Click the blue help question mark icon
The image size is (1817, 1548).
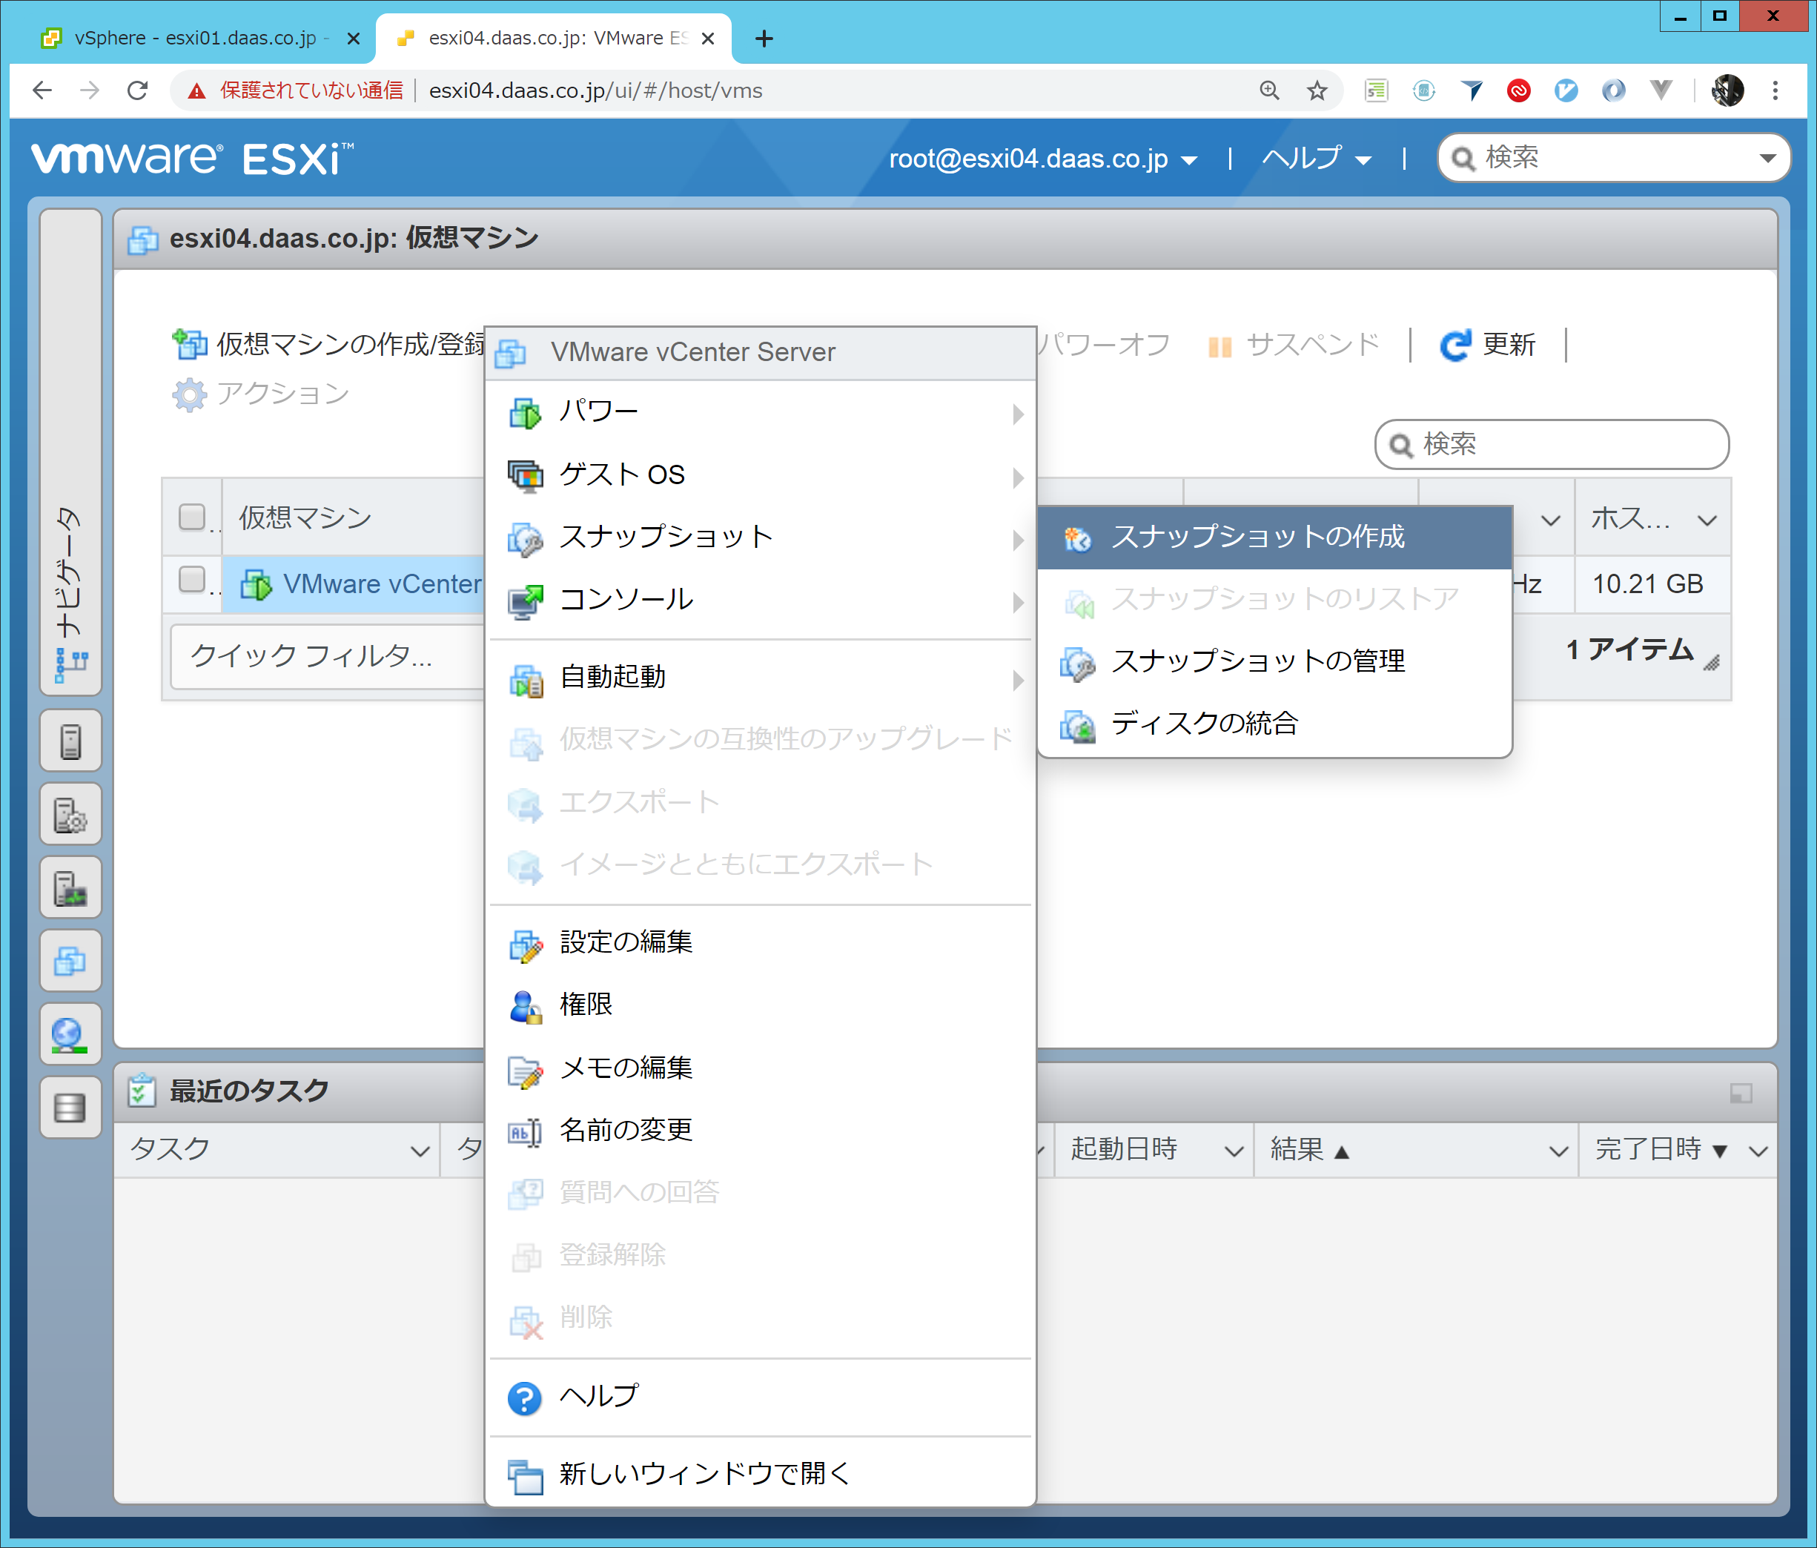(524, 1398)
